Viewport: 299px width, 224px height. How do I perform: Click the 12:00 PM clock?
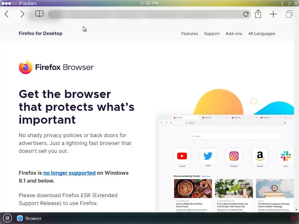tap(149, 3)
